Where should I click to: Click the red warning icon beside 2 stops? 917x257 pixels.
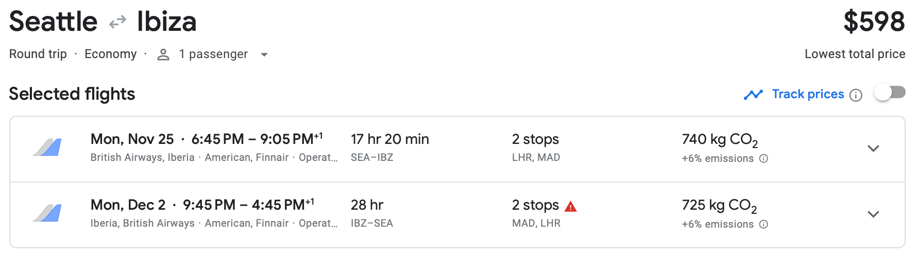click(x=571, y=207)
